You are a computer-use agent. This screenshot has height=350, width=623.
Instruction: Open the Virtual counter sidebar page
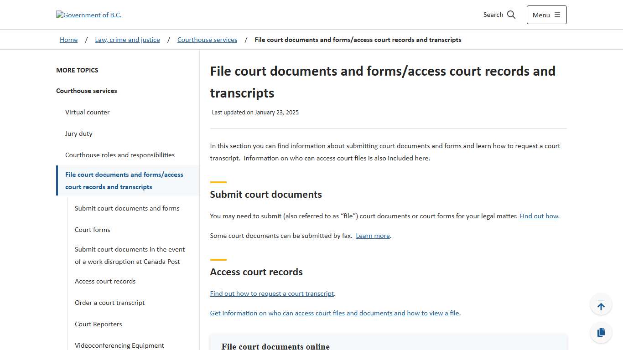point(87,112)
